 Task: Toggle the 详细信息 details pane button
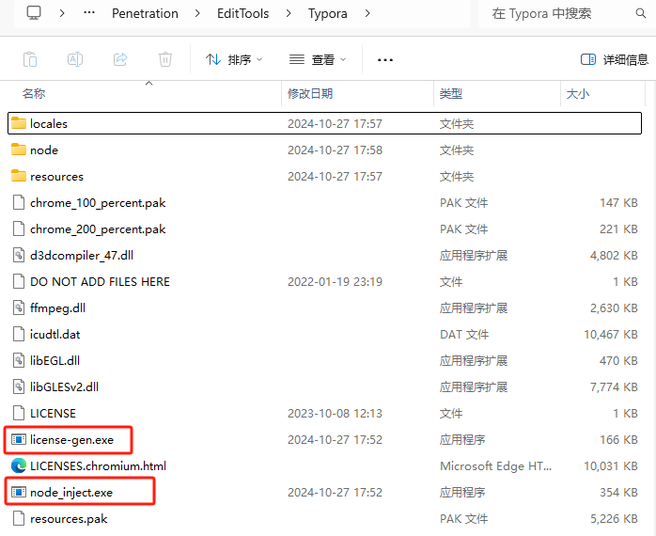[x=615, y=59]
